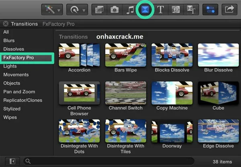Screen dimensions: 241x167
Task: Click the 38 items count text
Action: (222, 162)
